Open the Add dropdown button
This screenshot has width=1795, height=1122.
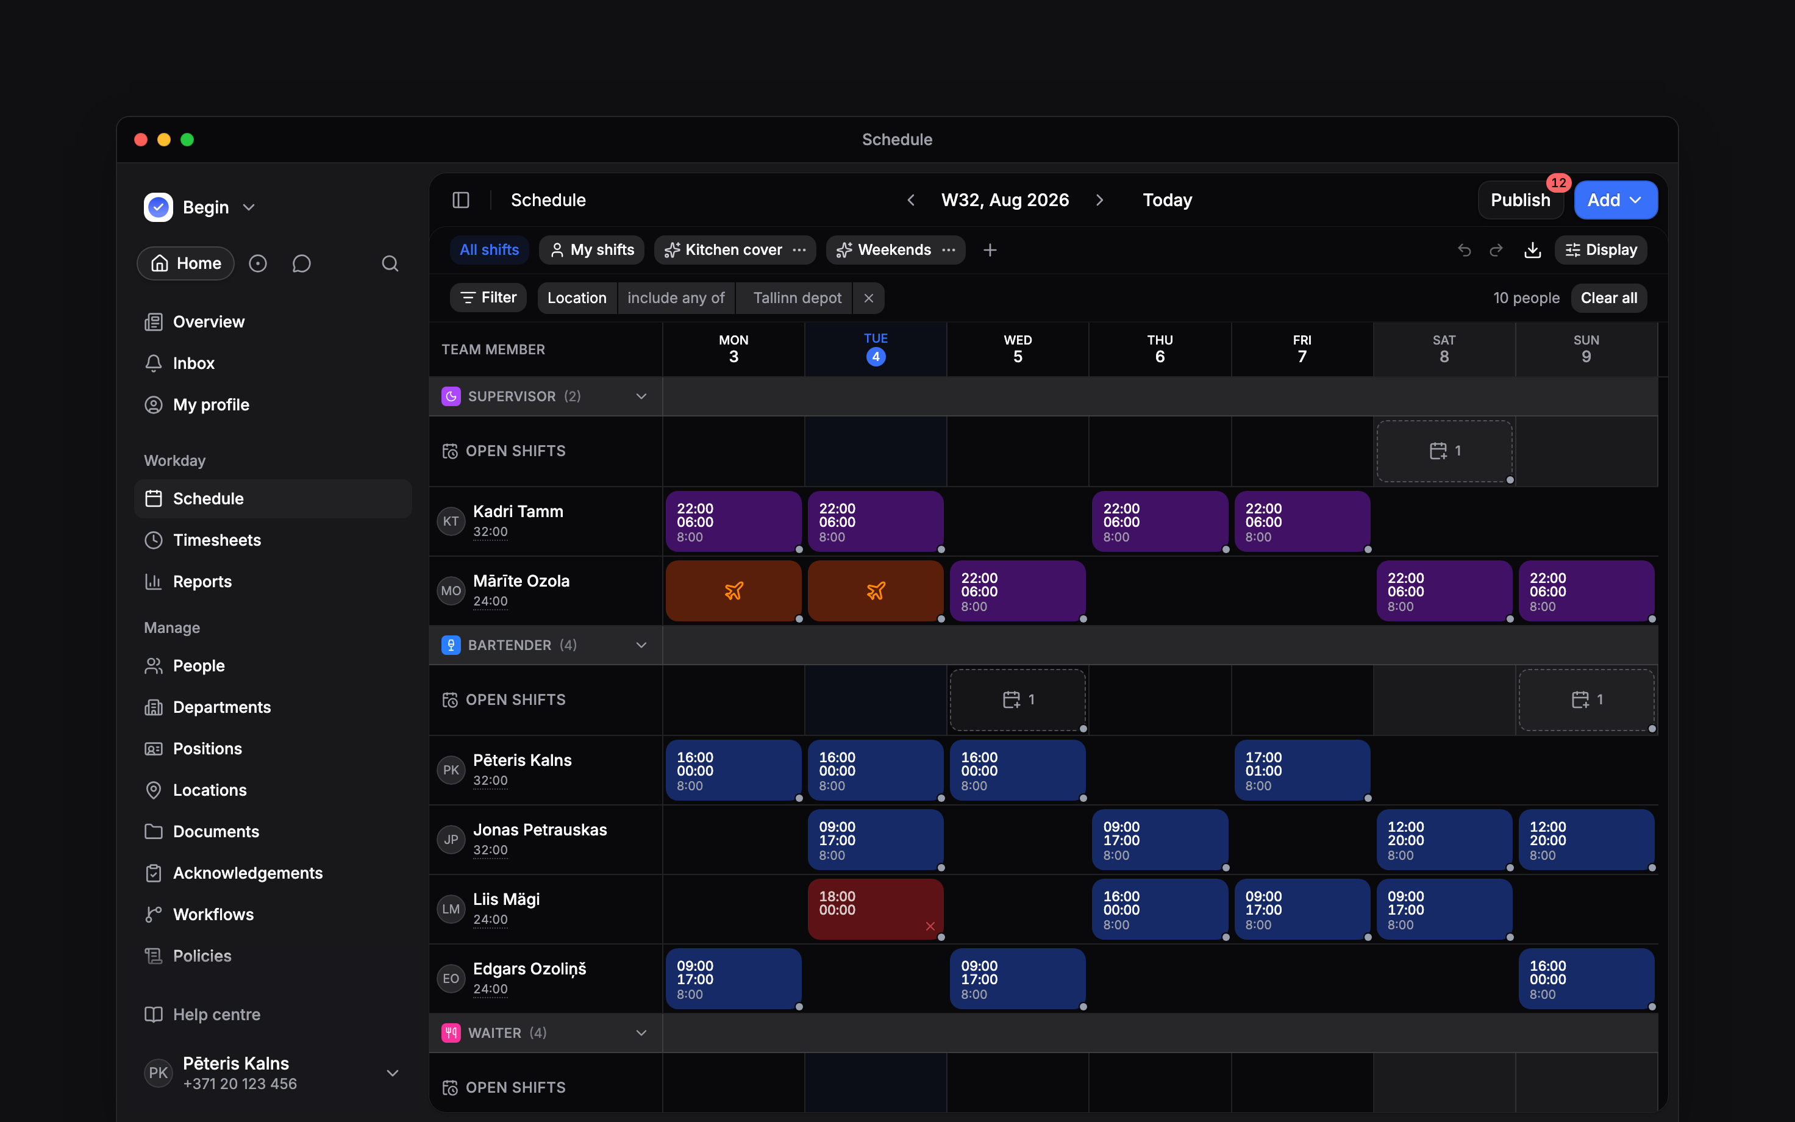click(1616, 201)
